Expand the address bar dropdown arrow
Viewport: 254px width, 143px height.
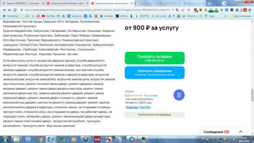[173, 10]
